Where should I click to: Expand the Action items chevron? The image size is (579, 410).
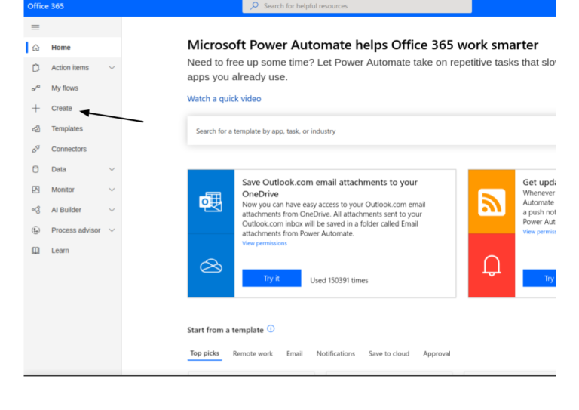pos(112,68)
